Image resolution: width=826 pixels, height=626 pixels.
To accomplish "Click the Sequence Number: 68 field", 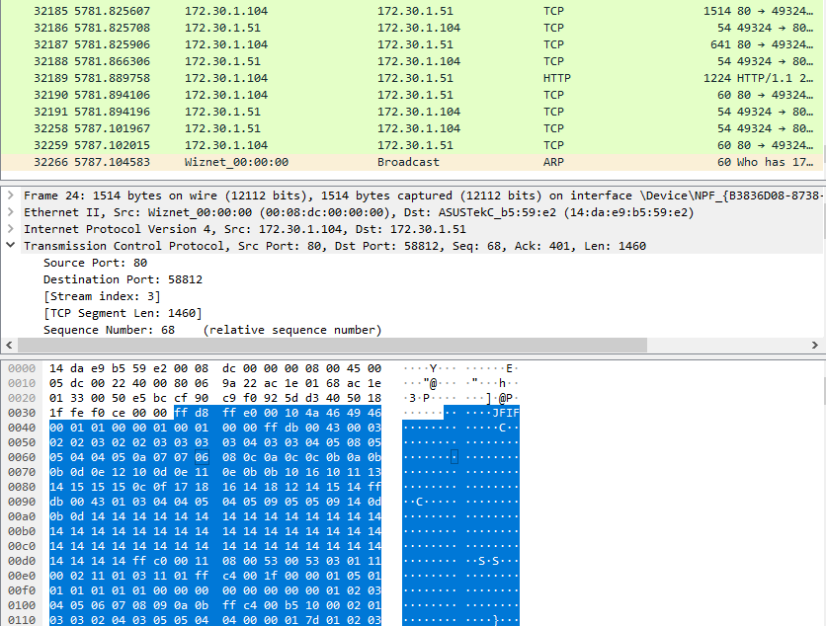I will pos(212,330).
